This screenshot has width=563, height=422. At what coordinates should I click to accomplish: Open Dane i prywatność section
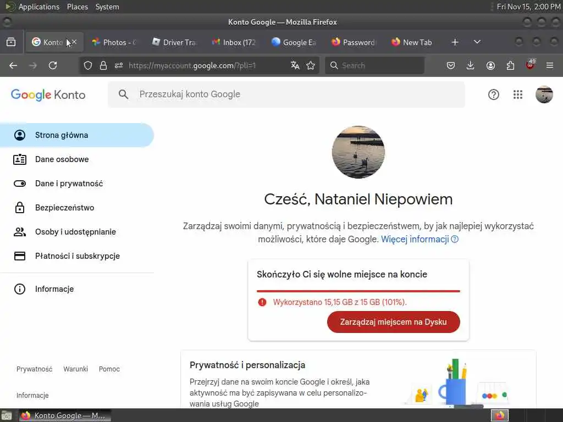pyautogui.click(x=77, y=184)
